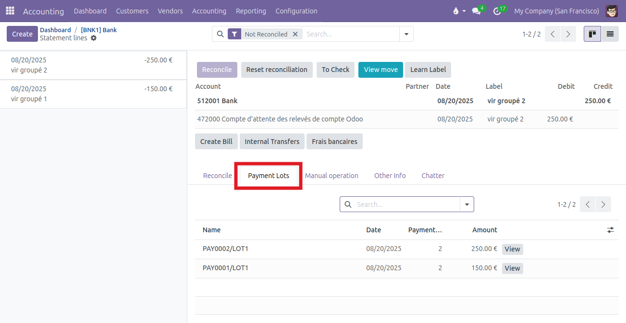The image size is (626, 323).
Task: Click Reset reconciliation button
Action: click(x=277, y=70)
